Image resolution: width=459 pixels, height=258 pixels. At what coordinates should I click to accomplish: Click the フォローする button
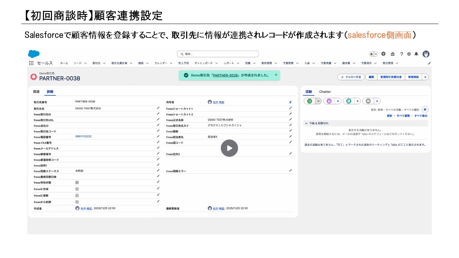350,77
